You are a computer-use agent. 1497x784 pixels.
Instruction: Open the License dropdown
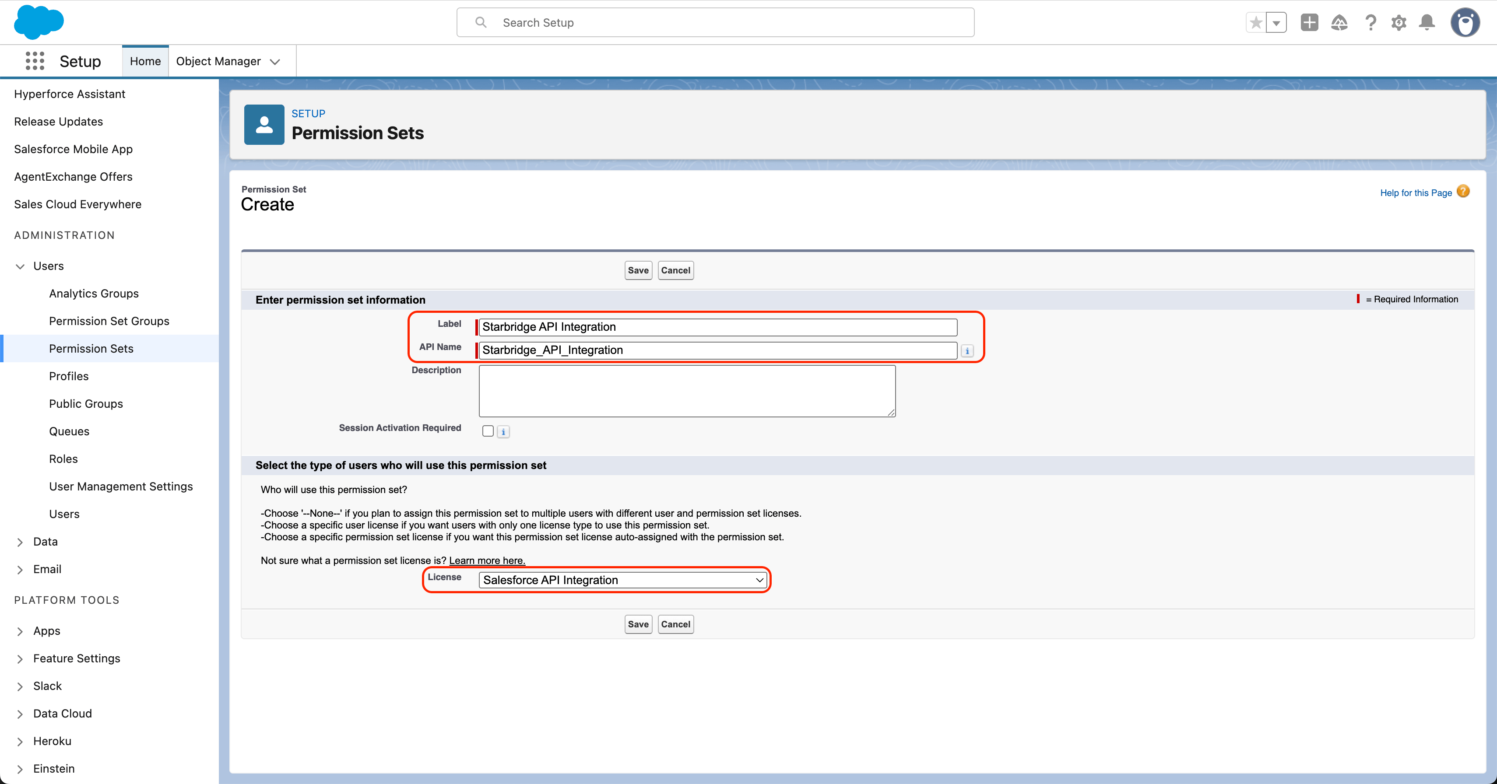tap(622, 580)
